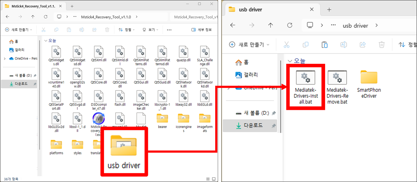This screenshot has height=182, width=417.
Task: Open the 정렬 sort dropdown in left window
Action: [x=127, y=30]
